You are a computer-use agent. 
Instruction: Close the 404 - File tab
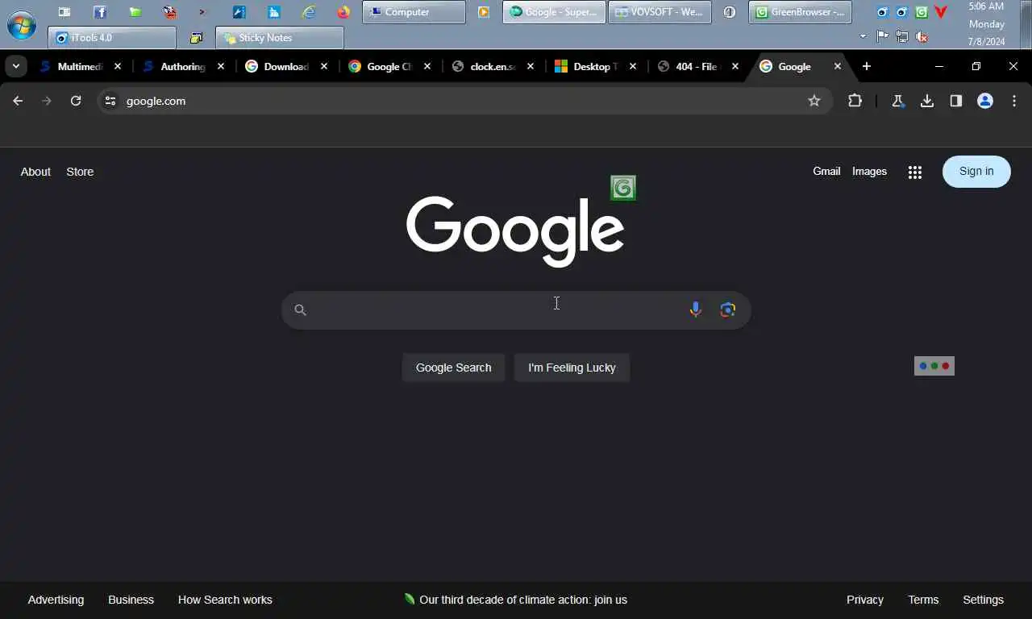point(735,67)
